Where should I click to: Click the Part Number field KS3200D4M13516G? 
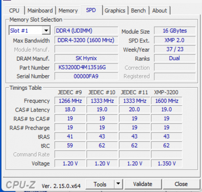(x=86, y=67)
